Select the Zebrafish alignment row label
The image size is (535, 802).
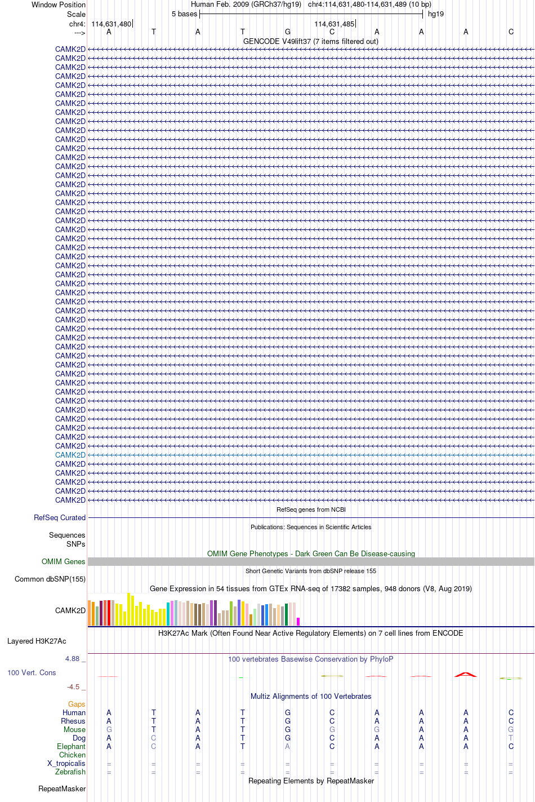pyautogui.click(x=70, y=772)
